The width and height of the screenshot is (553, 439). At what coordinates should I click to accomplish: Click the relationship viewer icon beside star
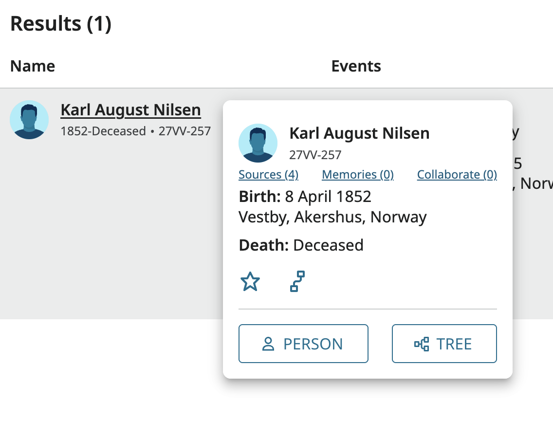[297, 281]
